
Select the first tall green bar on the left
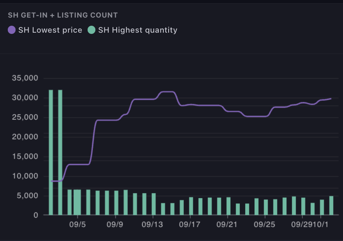[x=51, y=152]
